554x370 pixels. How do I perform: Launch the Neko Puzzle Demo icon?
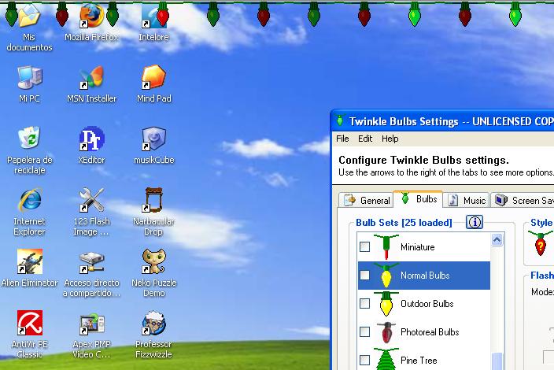coord(153,261)
